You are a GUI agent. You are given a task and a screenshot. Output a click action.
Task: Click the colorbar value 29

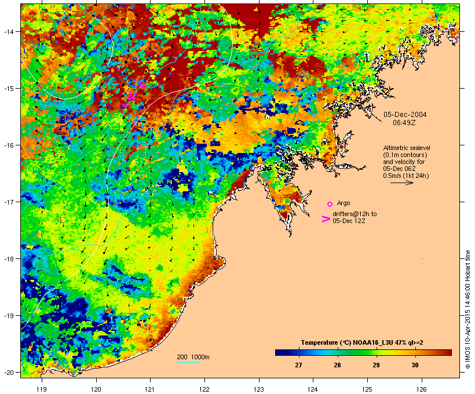point(376,365)
